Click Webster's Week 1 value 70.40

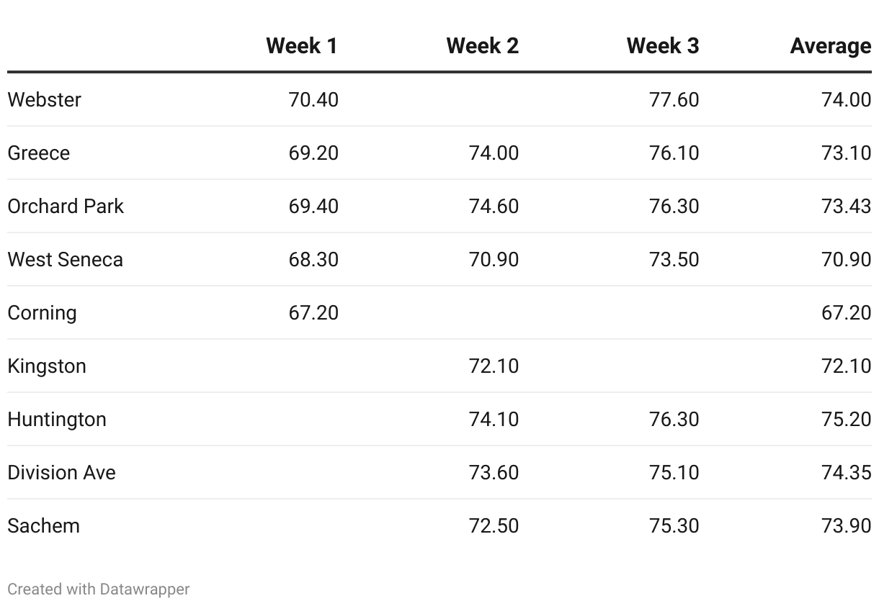pyautogui.click(x=313, y=99)
